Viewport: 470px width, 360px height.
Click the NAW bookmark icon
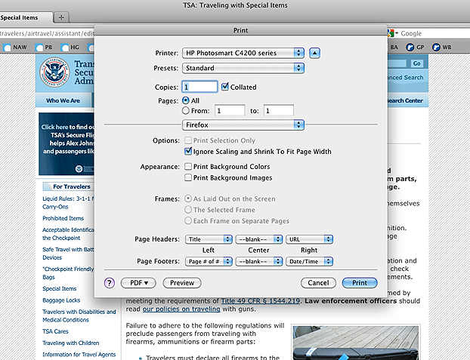[8, 48]
